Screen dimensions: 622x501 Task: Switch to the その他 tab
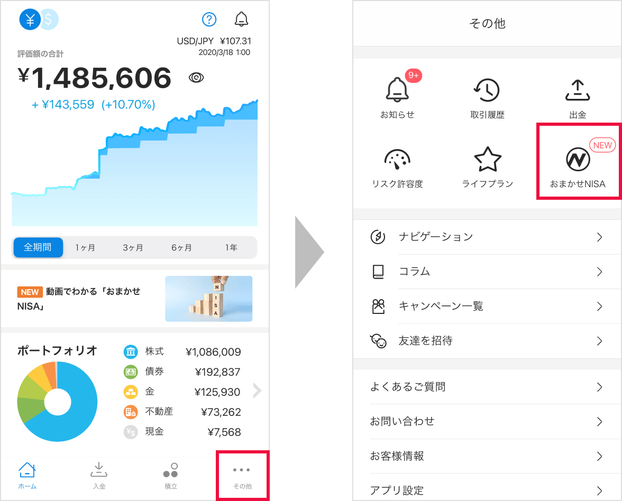(x=242, y=475)
